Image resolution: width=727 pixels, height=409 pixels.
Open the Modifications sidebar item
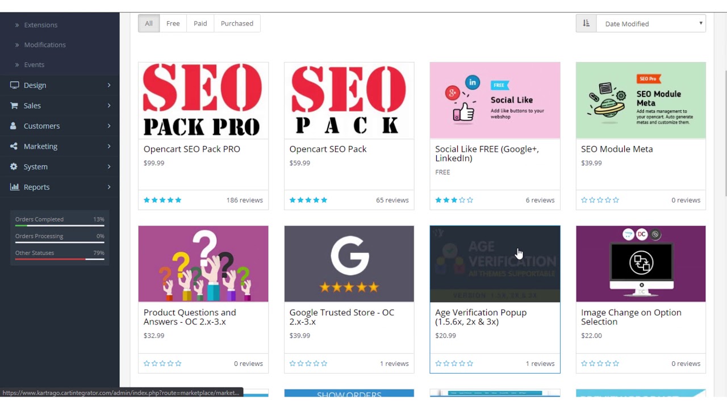click(45, 45)
